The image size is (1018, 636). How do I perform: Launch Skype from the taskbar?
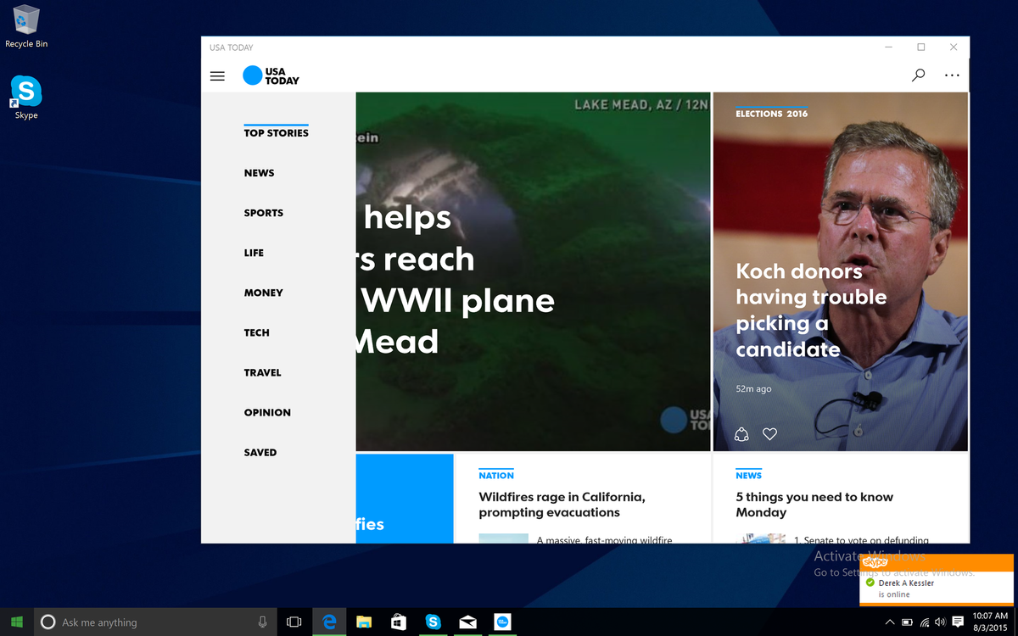tap(433, 622)
